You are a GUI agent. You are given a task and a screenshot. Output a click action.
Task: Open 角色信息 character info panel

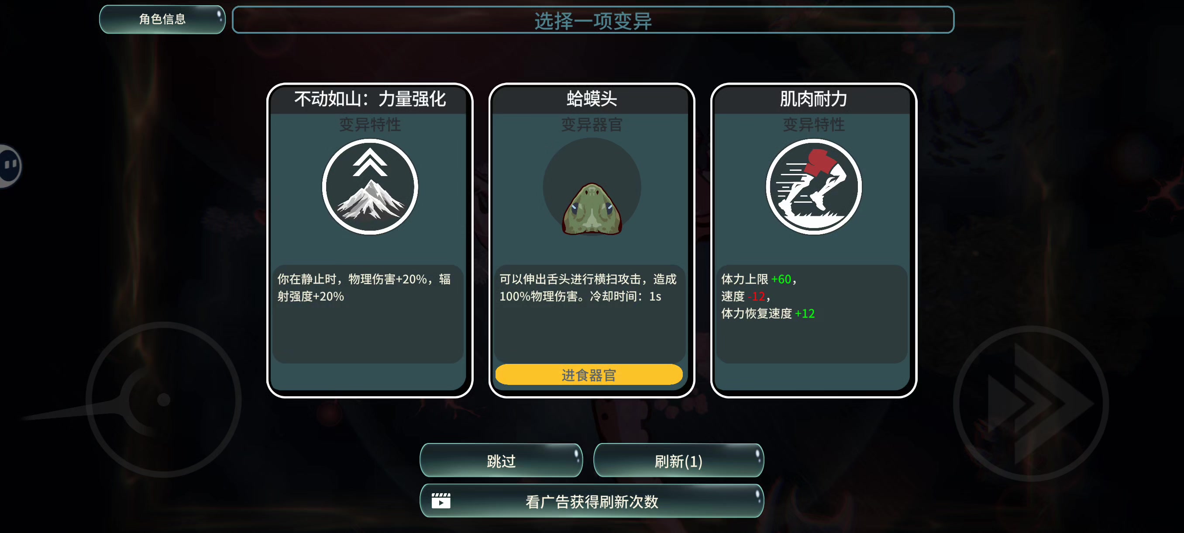[162, 19]
